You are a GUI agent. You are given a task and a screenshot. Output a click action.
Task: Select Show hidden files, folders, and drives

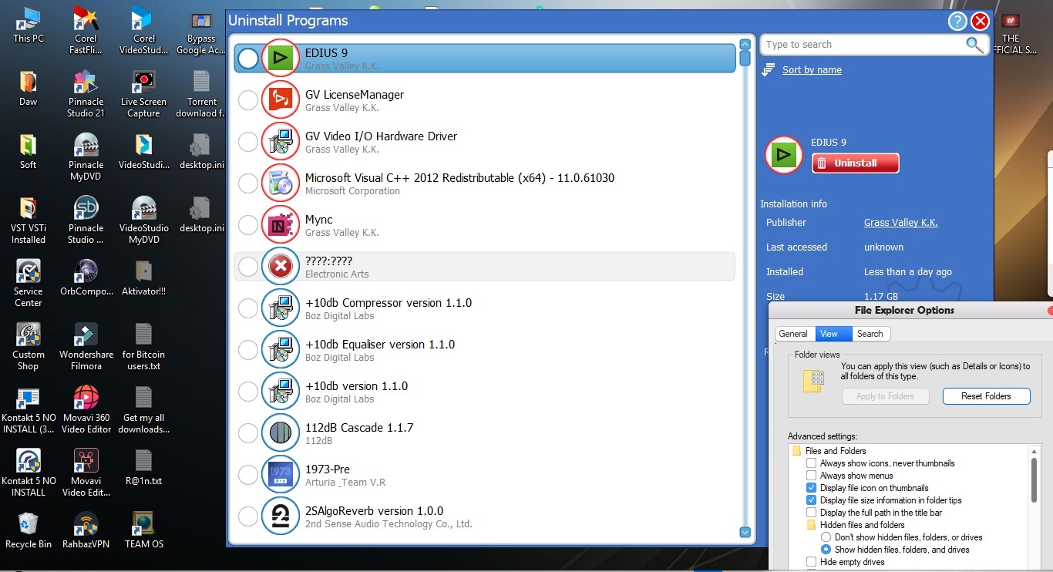[x=826, y=550]
